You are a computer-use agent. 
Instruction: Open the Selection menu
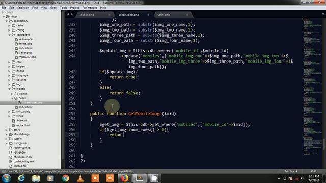coord(23,8)
